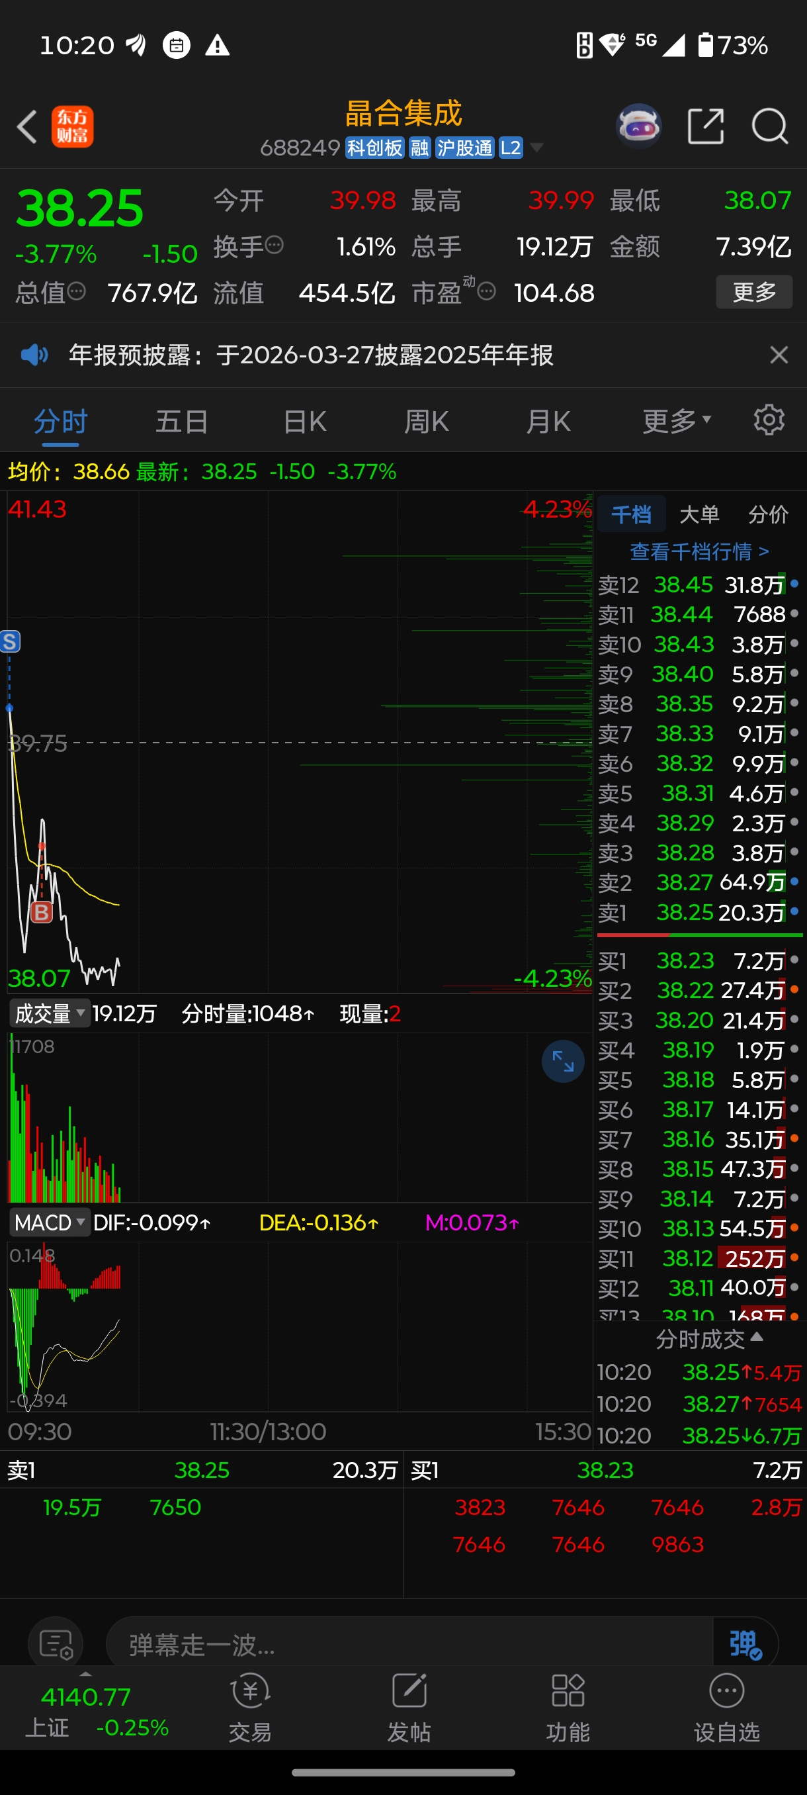The image size is (807, 1795).
Task: Tap the MACD histogram chart
Action: pos(300,1327)
